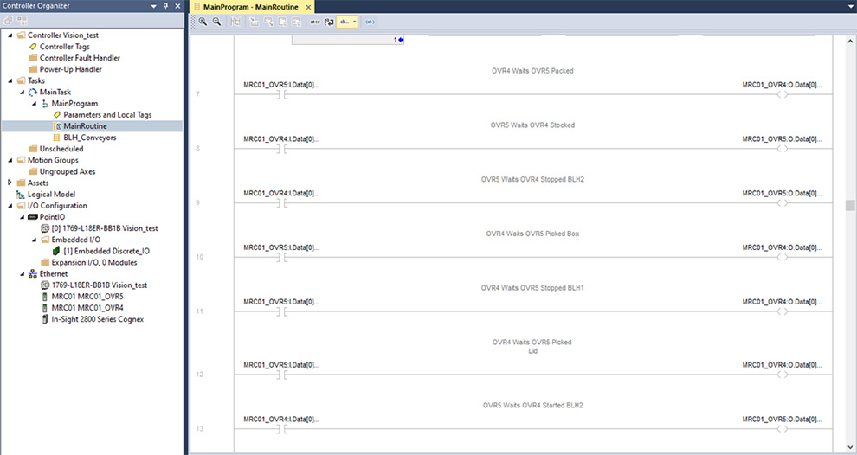Open the BLH_Conveyors routine

click(x=90, y=138)
